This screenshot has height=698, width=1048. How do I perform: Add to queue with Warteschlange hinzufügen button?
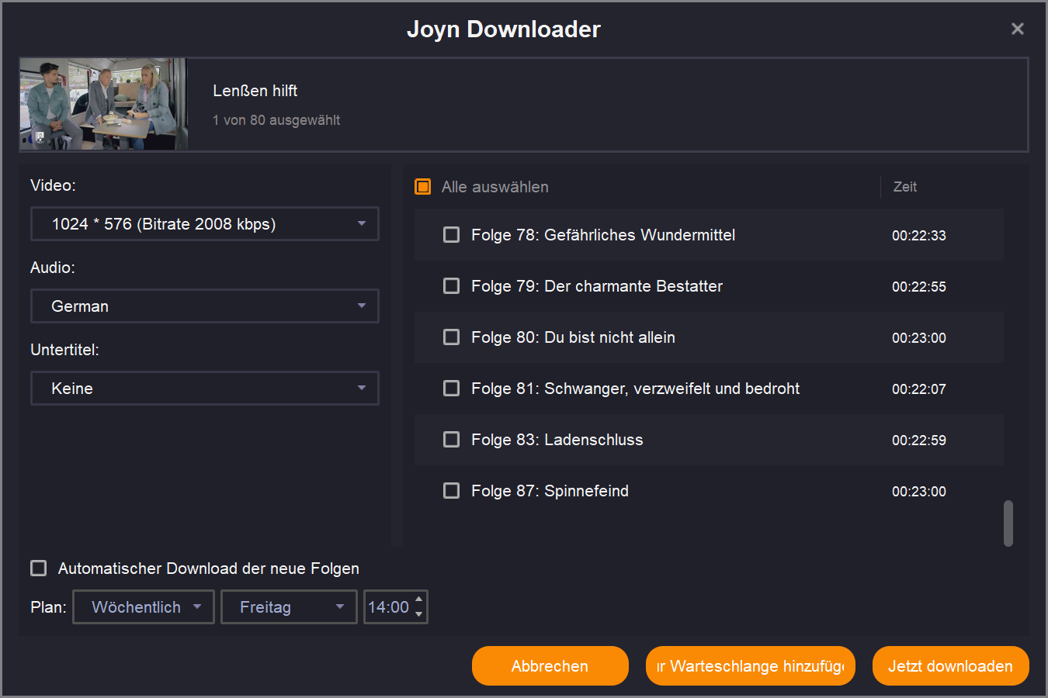pos(750,666)
